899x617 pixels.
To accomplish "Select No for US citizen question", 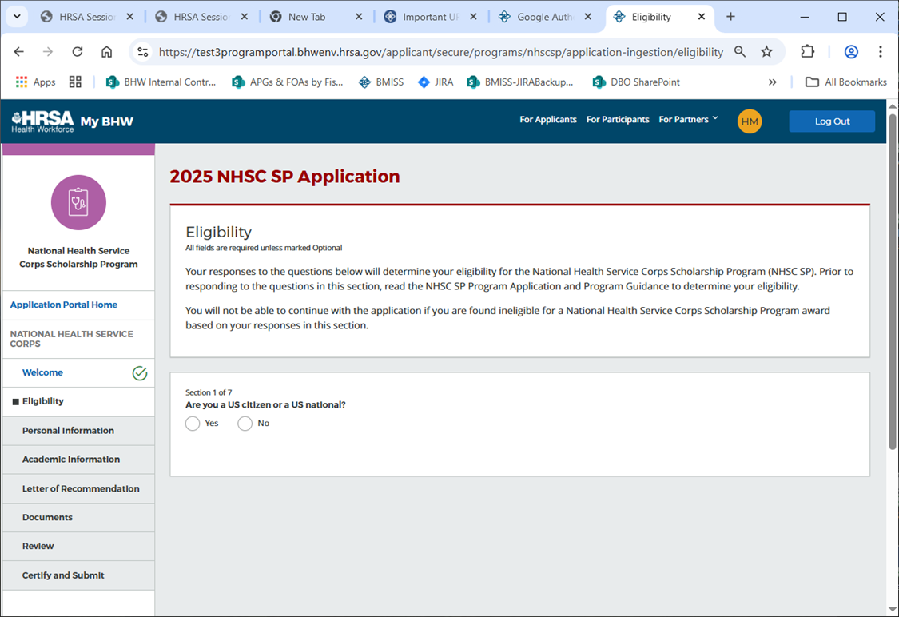I will pyautogui.click(x=245, y=424).
